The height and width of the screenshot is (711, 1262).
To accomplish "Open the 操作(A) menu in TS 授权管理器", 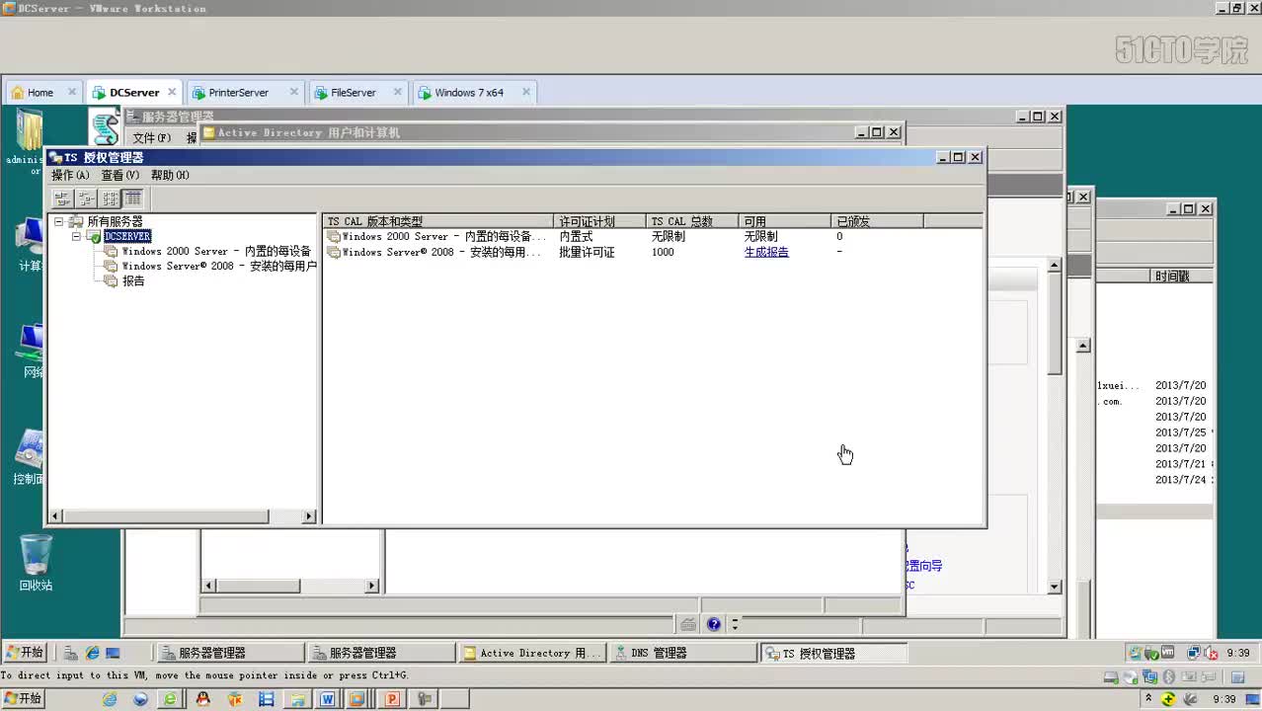I will [x=70, y=175].
